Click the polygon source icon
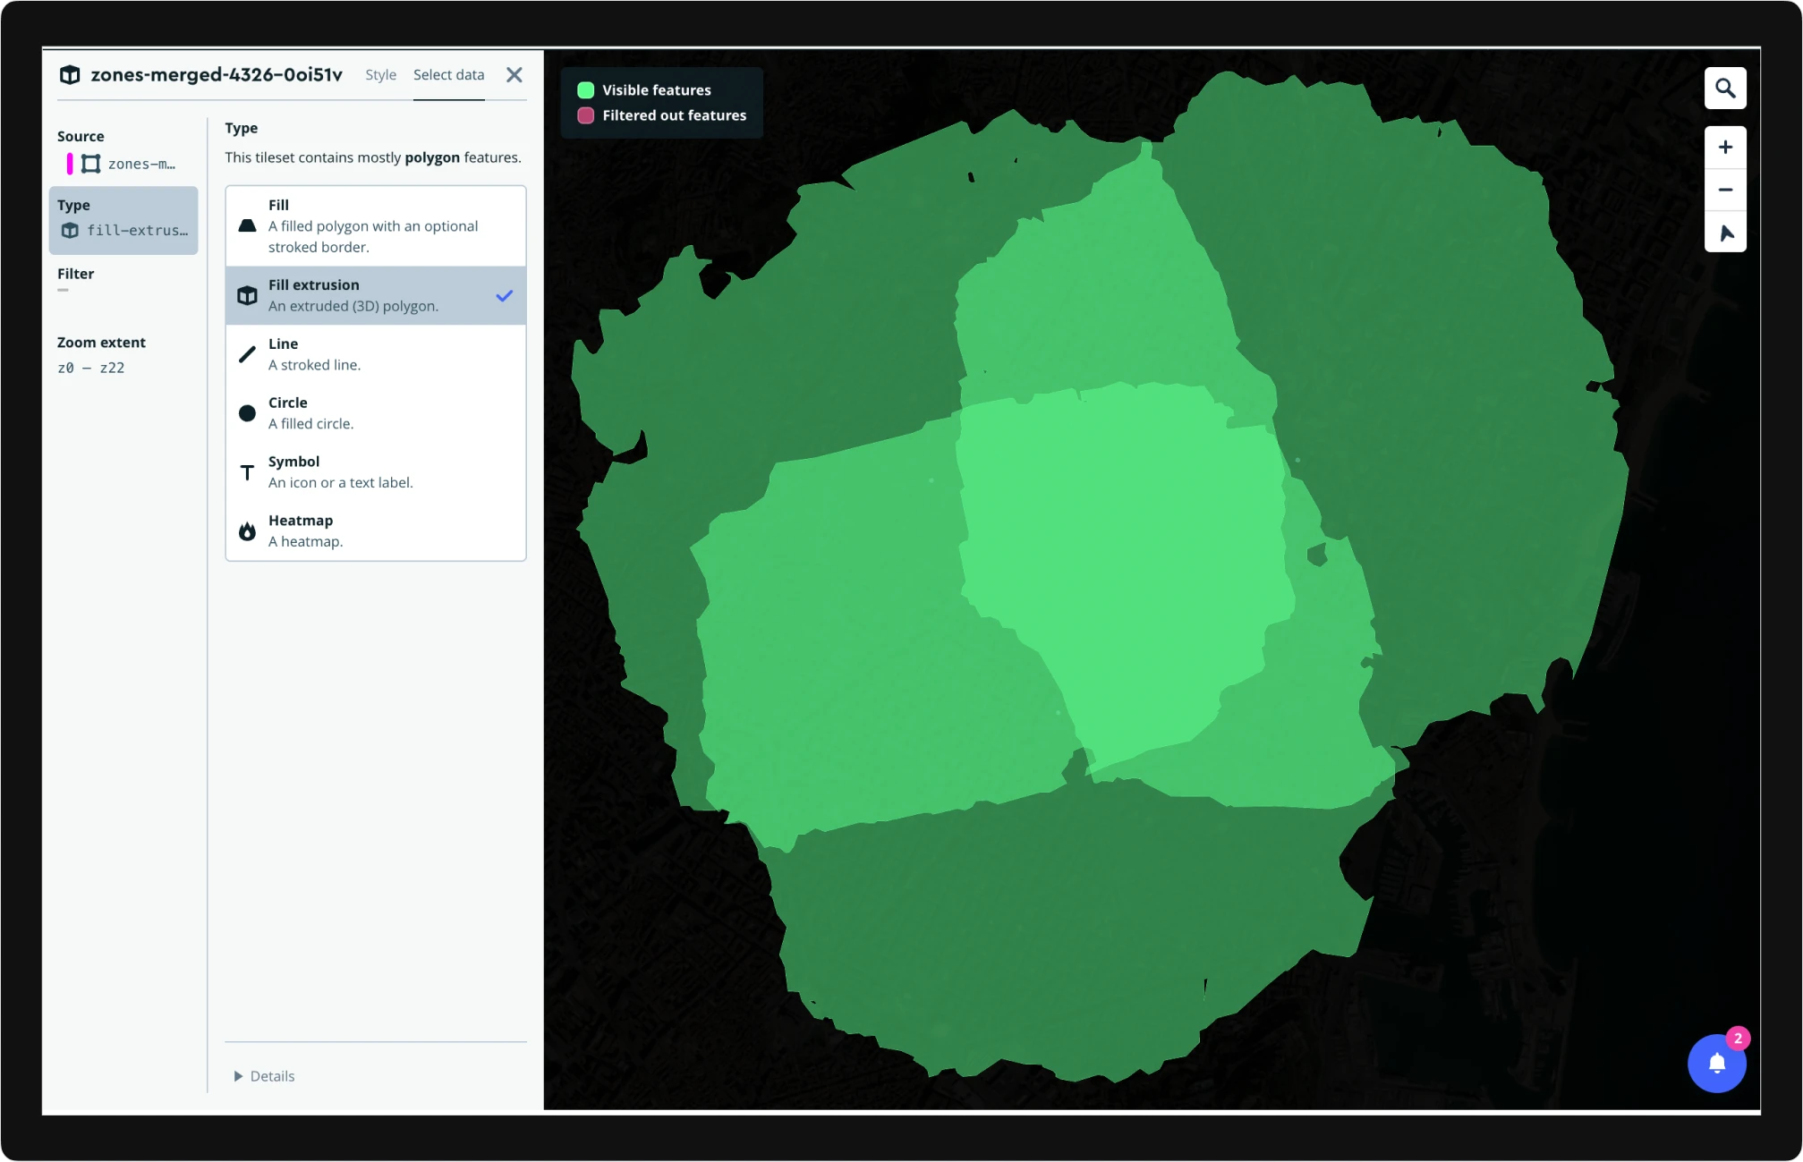1803x1162 pixels. point(91,164)
